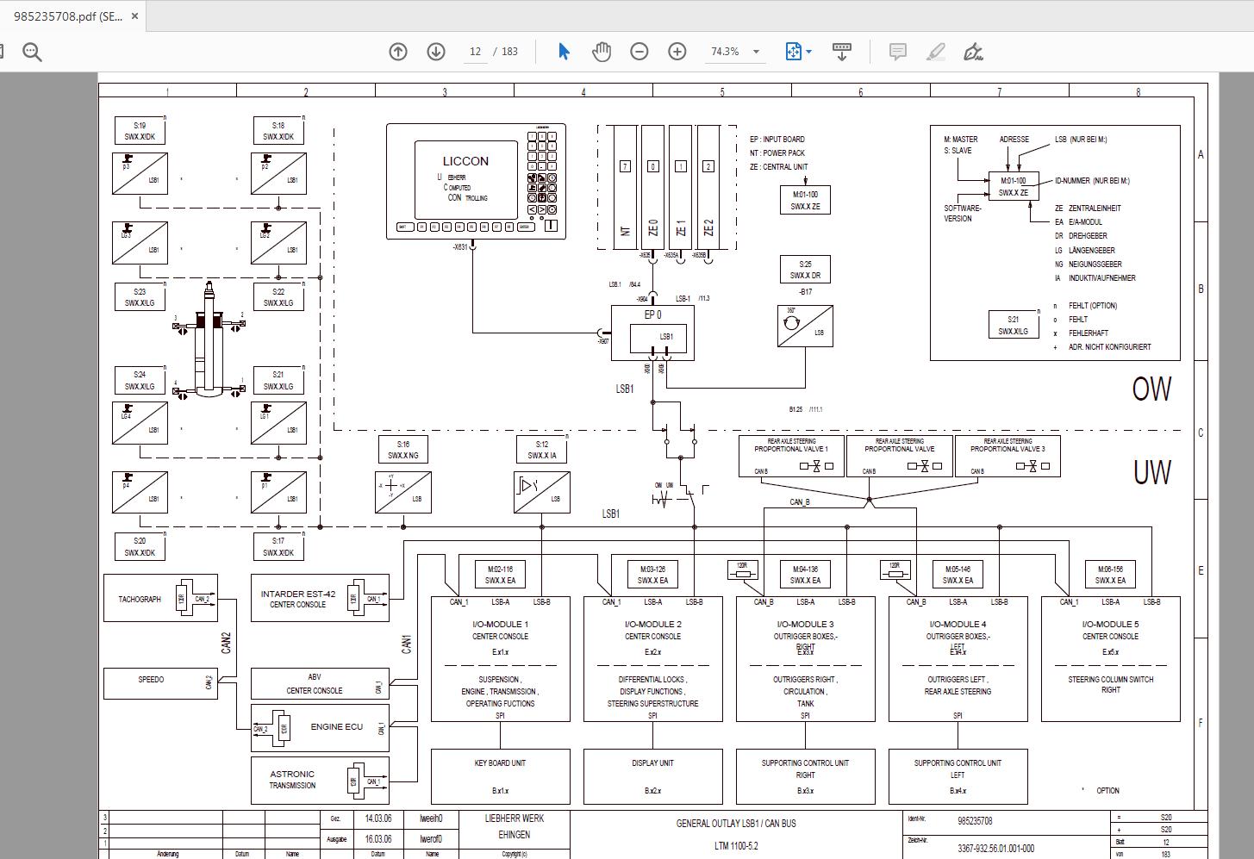Image resolution: width=1254 pixels, height=859 pixels.
Task: Click the page number field showing 12
Action: (x=475, y=52)
